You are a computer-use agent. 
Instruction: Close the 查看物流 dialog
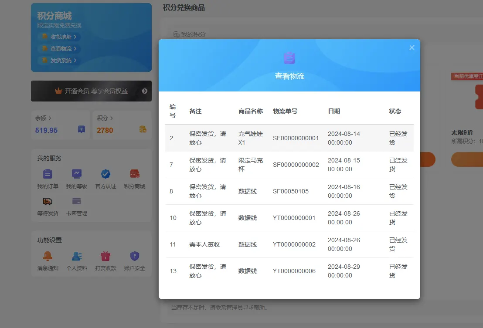pyautogui.click(x=412, y=47)
